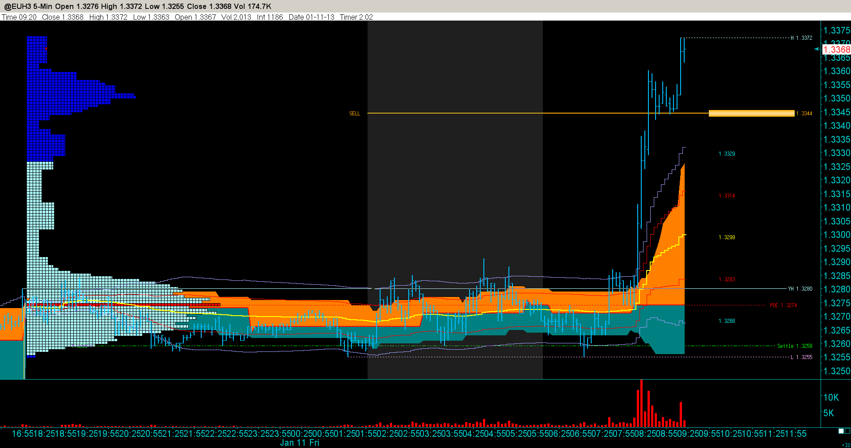Viewport: 851px width, 448px height.
Task: Click the cyan 1.3329 band value
Action: pyautogui.click(x=727, y=154)
